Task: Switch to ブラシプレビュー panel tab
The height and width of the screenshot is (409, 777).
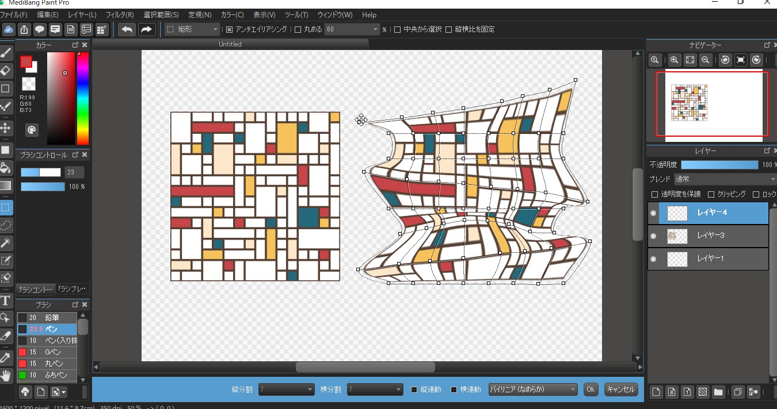Action: coord(73,289)
